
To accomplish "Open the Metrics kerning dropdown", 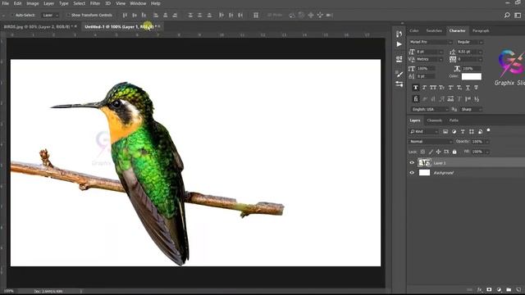I will tap(441, 59).
